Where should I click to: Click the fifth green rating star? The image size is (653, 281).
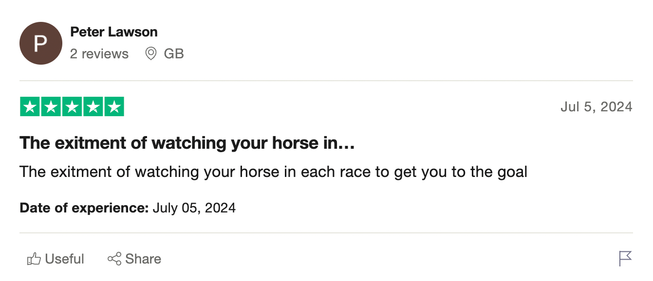coord(114,107)
